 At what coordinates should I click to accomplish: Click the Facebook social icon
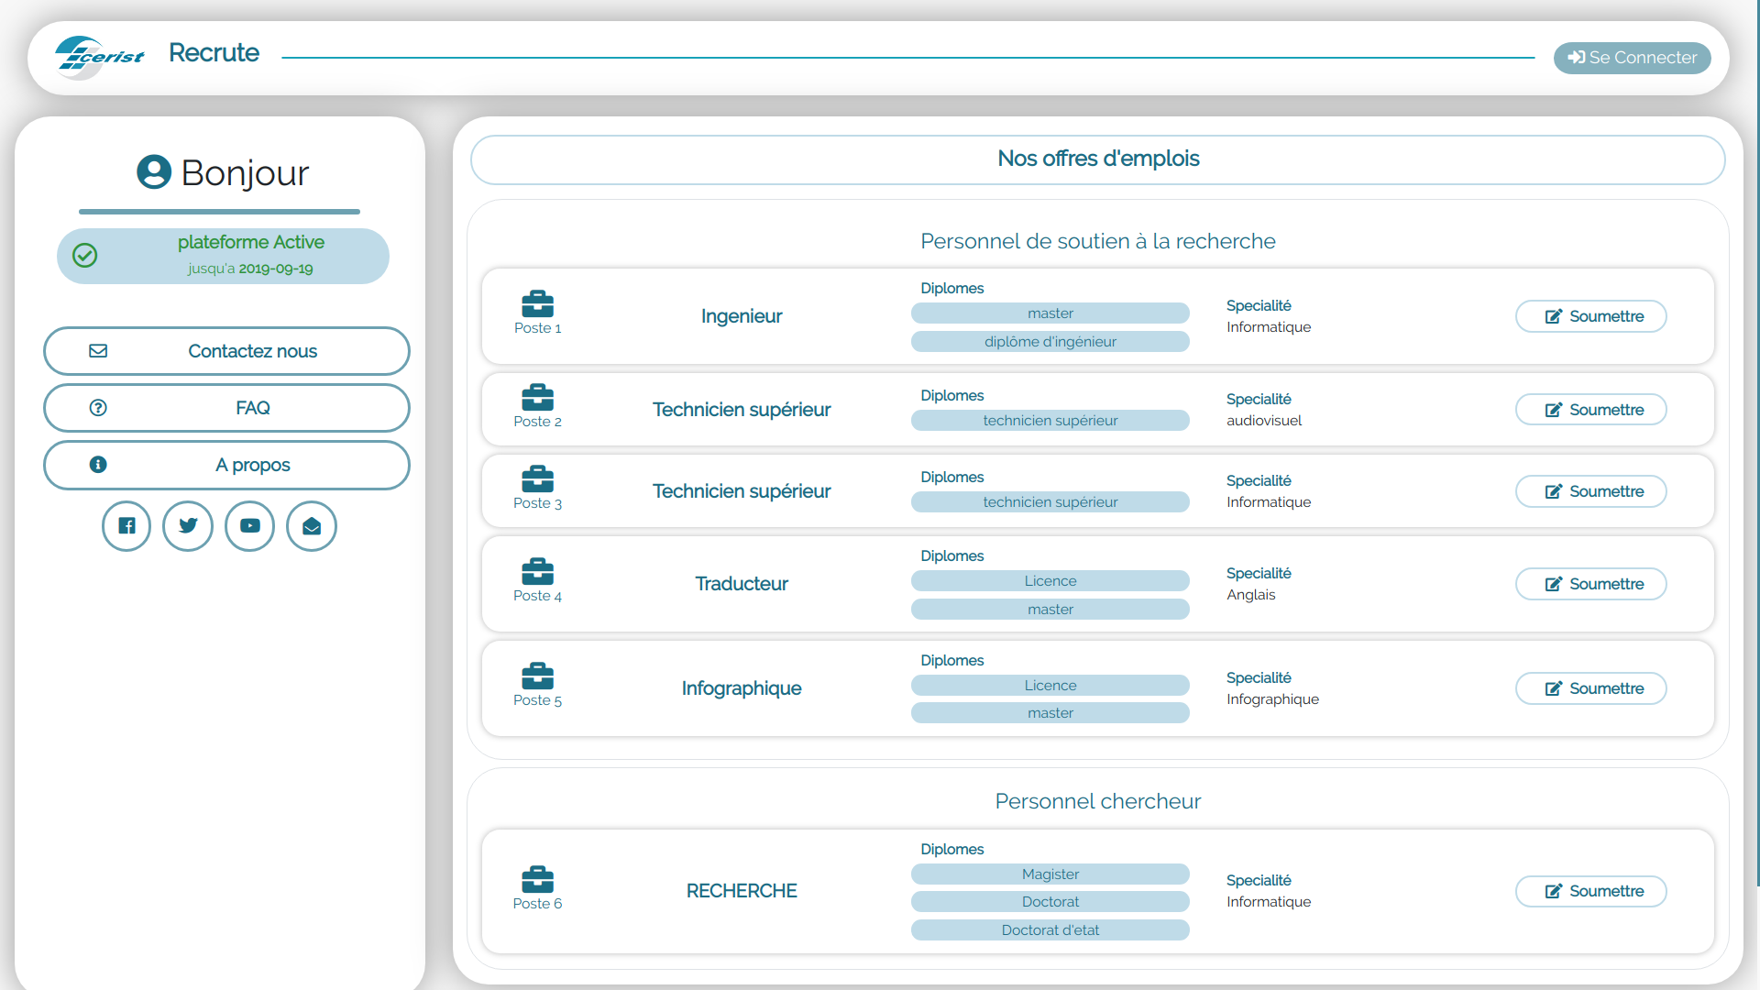[126, 526]
